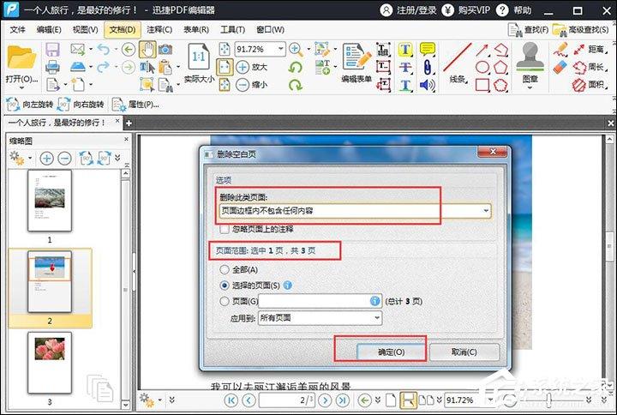This screenshot has width=617, height=415.
Task: Open a file with the 打开(O) folder icon
Action: (x=21, y=57)
